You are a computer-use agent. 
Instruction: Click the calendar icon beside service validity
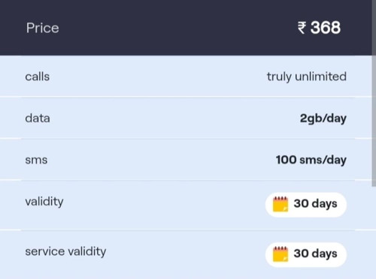[x=280, y=254]
